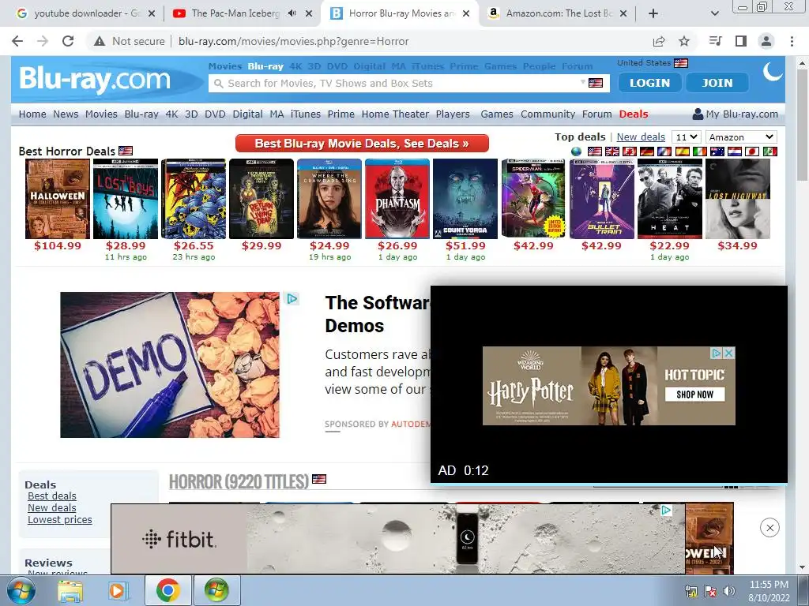Open Chrome media controls icon
809x606 pixels.
click(715, 41)
